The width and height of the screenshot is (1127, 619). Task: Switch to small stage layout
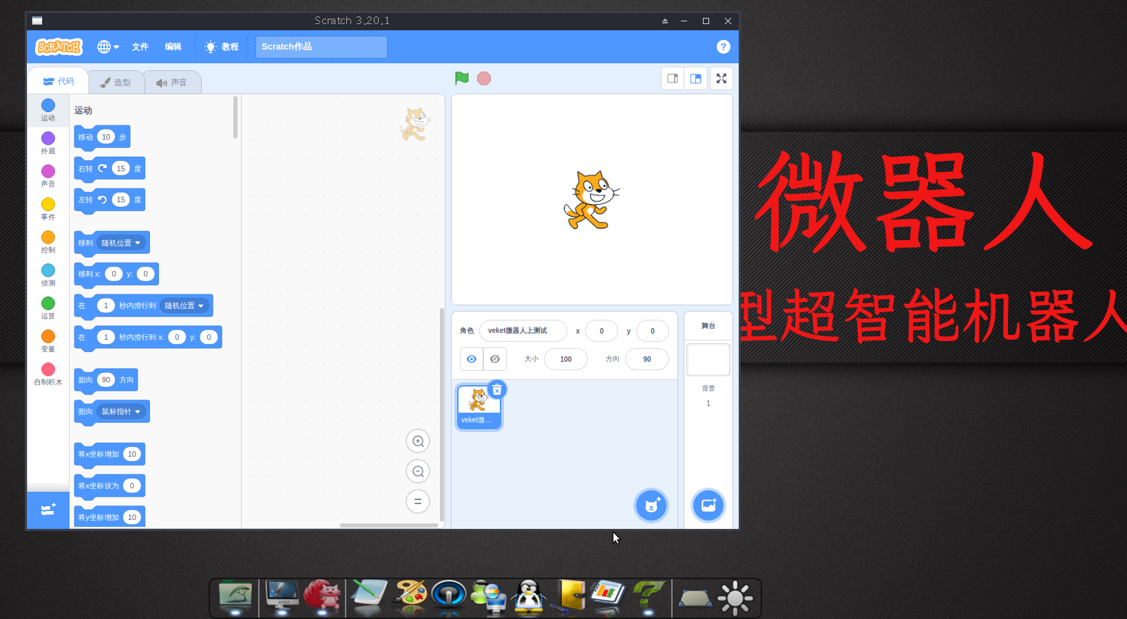[x=673, y=78]
